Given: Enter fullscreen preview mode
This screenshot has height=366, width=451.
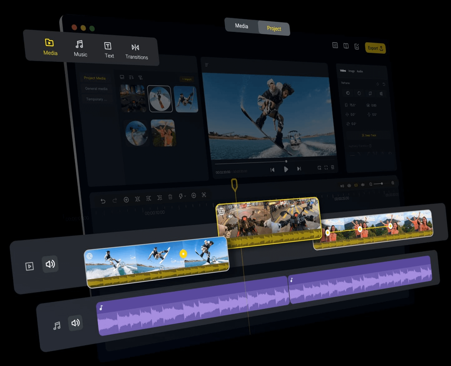Looking at the screenshot, I should 326,168.
